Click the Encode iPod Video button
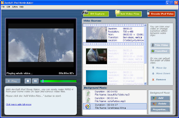Screen dimensions: 179x118 point(161,14)
